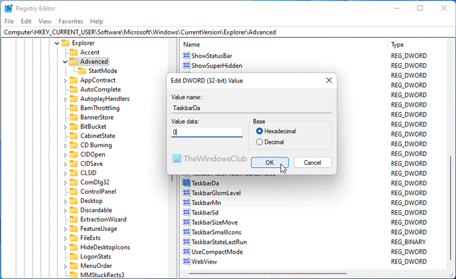The height and width of the screenshot is (279, 456).
Task: Click the Accent folder icon
Action: 74,52
